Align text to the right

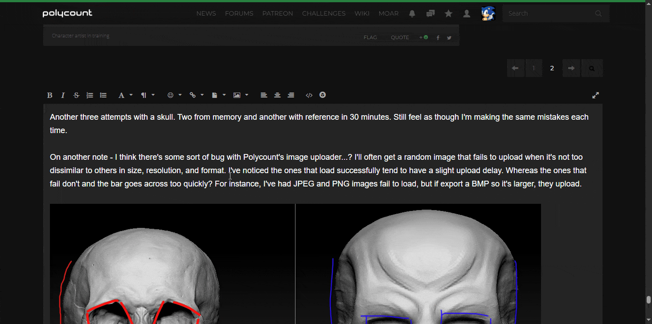(x=291, y=95)
